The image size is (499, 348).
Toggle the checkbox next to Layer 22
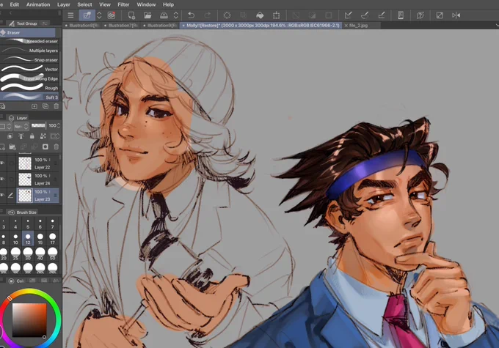tap(12, 163)
